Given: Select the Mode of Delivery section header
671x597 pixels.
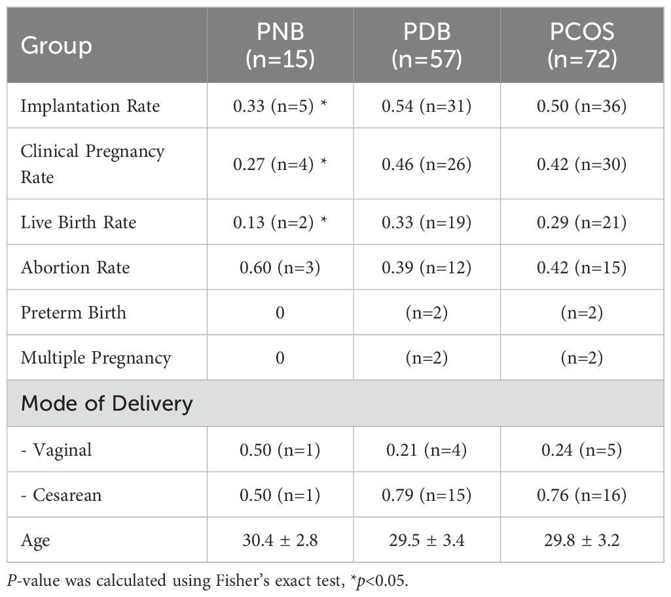Looking at the screenshot, I should pyautogui.click(x=107, y=403).
